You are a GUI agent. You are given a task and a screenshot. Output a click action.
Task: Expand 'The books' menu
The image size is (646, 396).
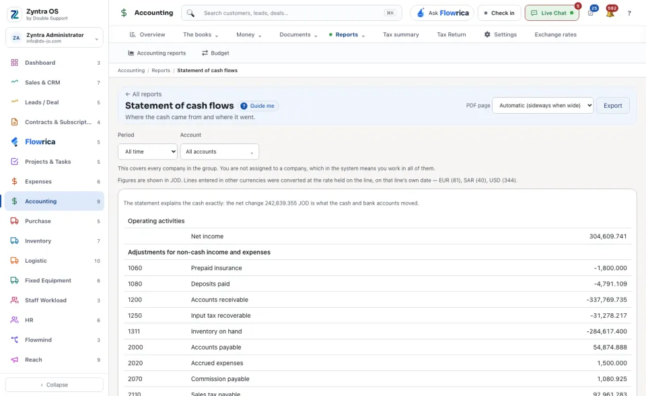pyautogui.click(x=201, y=34)
